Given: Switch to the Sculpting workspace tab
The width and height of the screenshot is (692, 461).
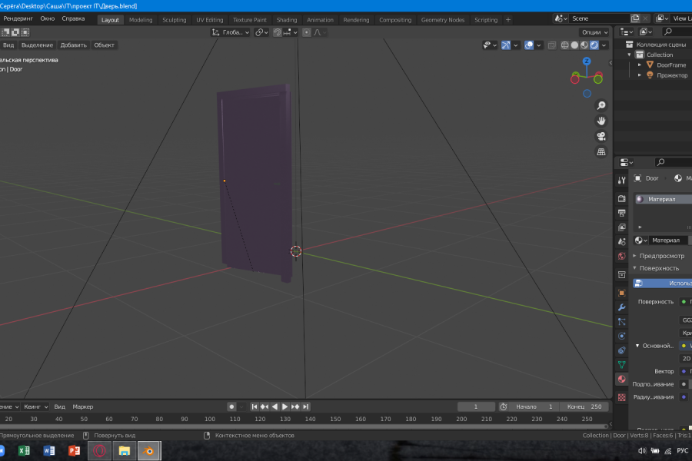Looking at the screenshot, I should [174, 20].
